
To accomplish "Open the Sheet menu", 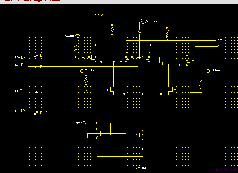I will point(10,1).
